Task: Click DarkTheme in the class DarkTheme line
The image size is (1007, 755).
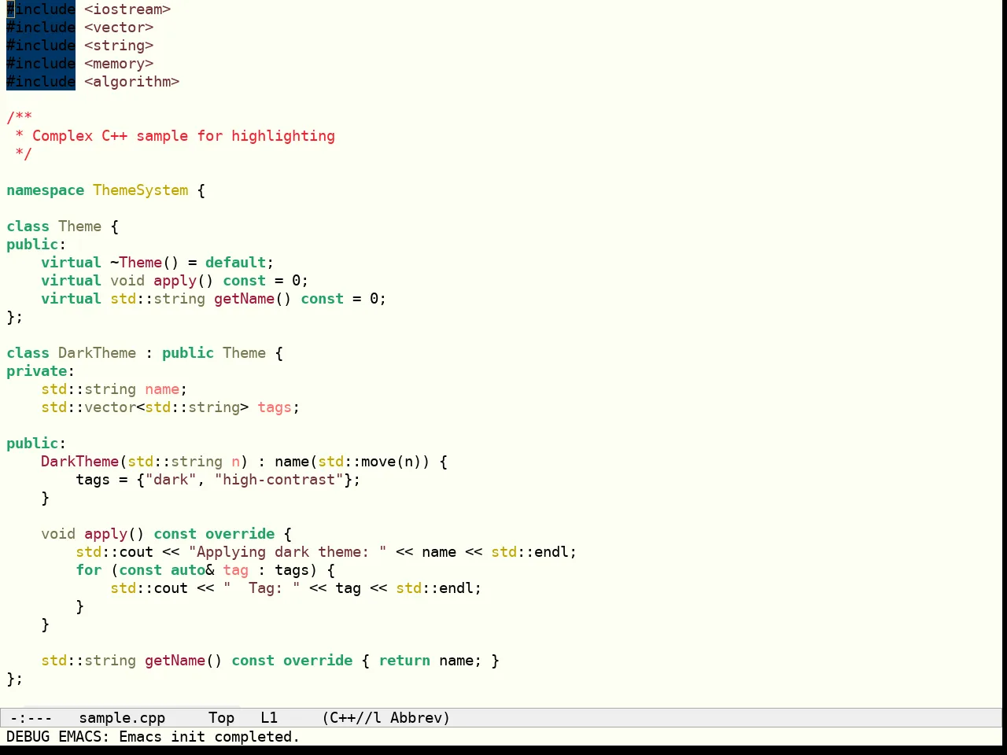Action: pyautogui.click(x=97, y=353)
